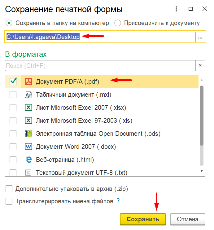Viewport: 214px width, 230px height.
Task: Select the Табличный документ (.mxl) row text
Action: [x=74, y=95]
